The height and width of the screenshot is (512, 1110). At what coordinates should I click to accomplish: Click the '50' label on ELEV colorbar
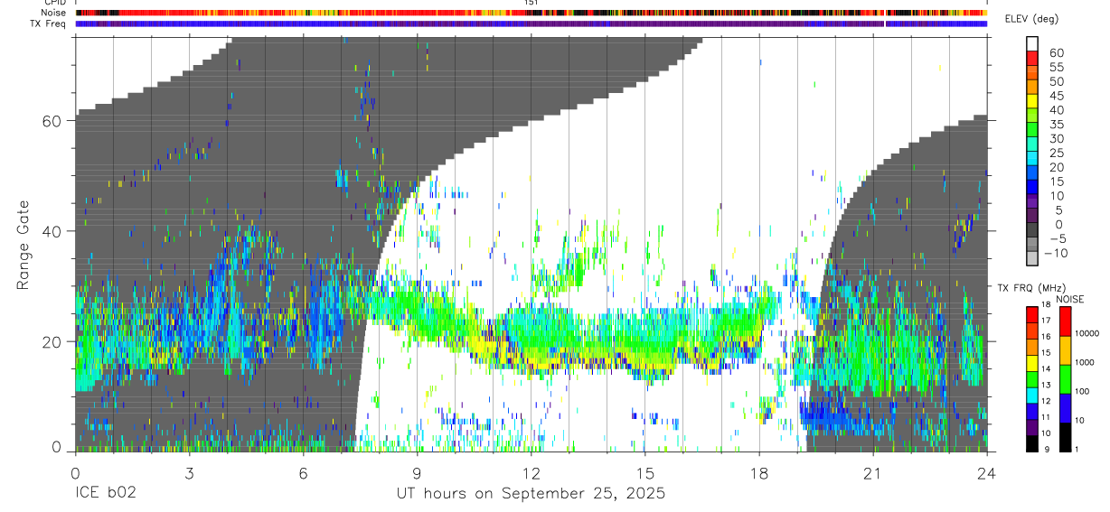tap(1057, 81)
